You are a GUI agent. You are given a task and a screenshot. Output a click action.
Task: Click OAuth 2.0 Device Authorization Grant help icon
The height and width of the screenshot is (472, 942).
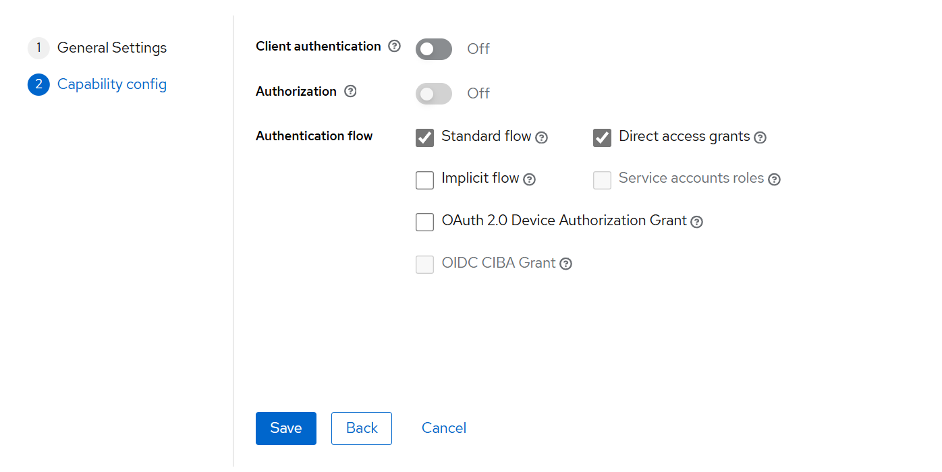[696, 221]
